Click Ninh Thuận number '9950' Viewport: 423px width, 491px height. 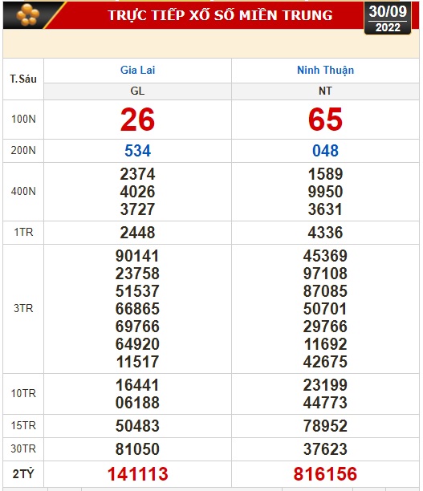pos(325,192)
